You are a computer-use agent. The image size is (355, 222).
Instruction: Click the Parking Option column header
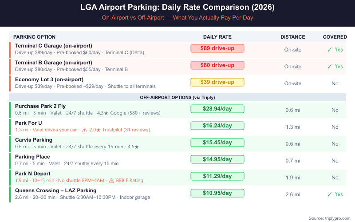tap(34, 37)
